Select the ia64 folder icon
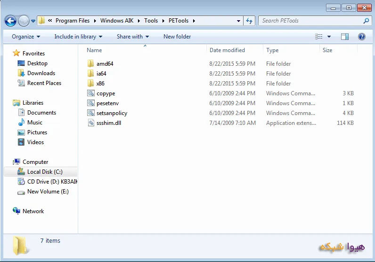The width and height of the screenshot is (375, 262). [x=90, y=73]
